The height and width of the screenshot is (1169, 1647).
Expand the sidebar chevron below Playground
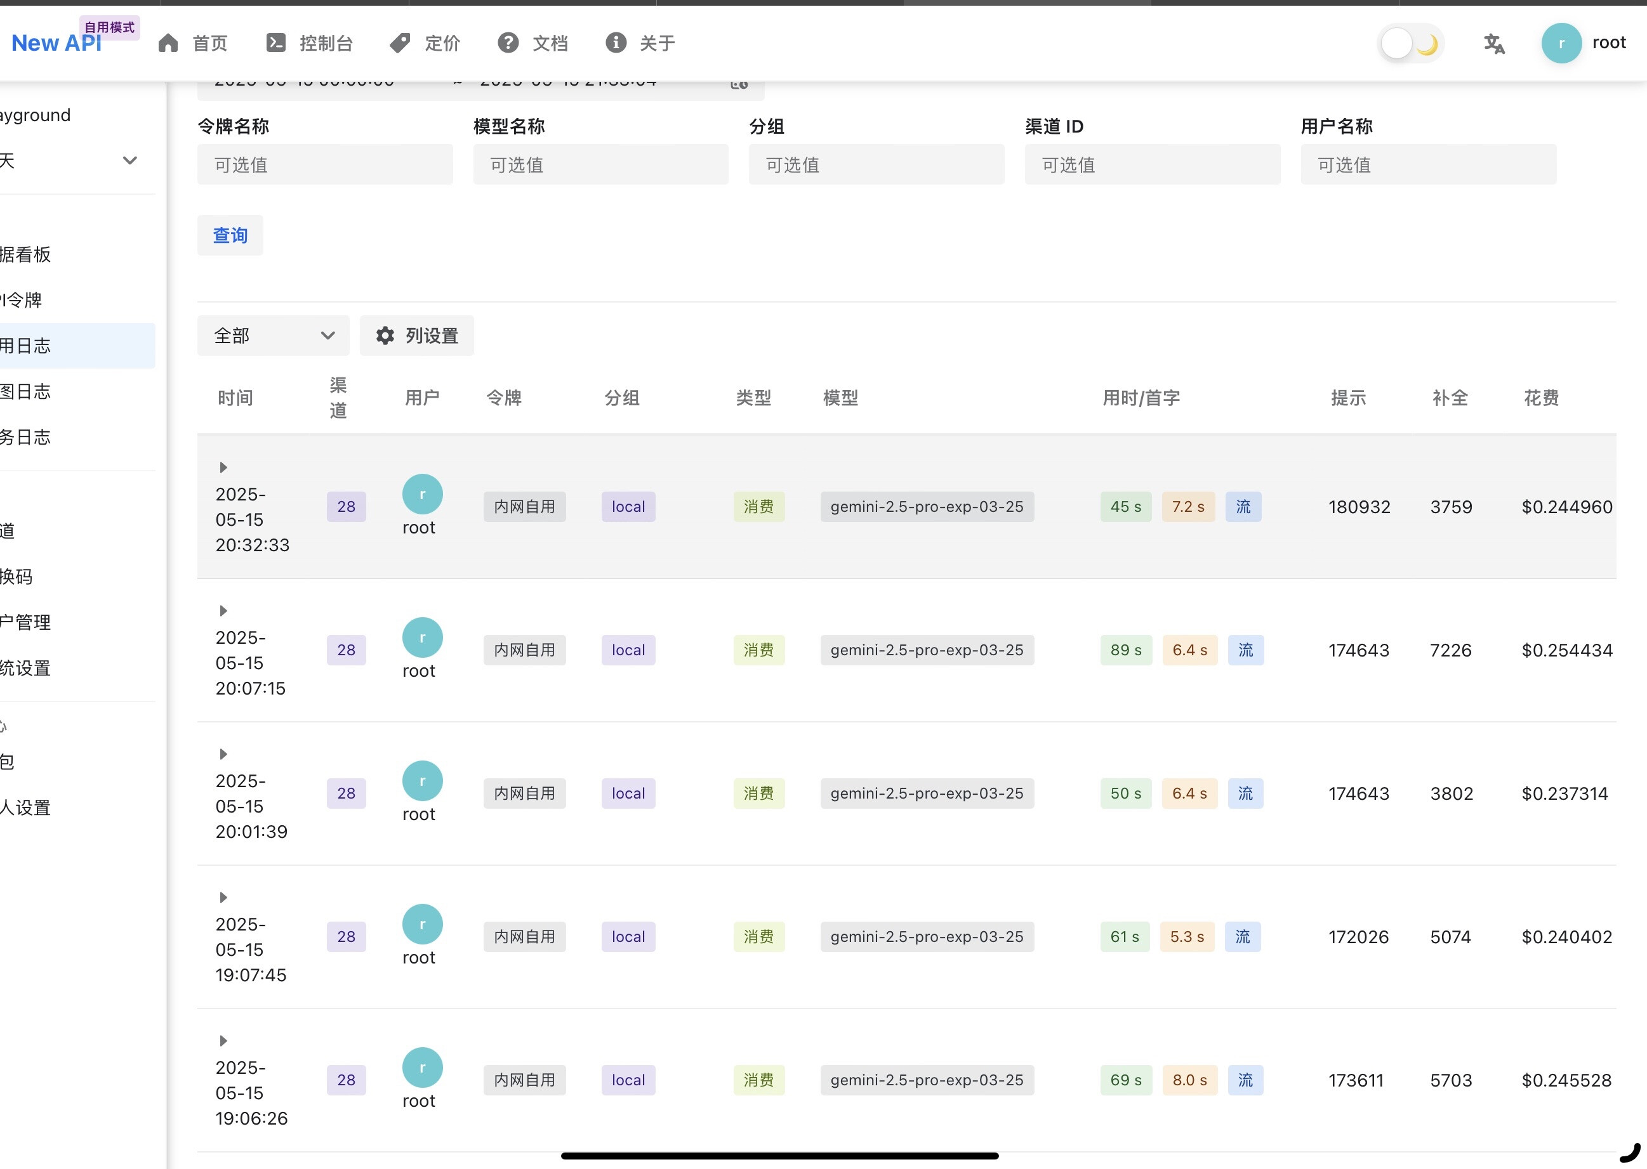click(129, 160)
